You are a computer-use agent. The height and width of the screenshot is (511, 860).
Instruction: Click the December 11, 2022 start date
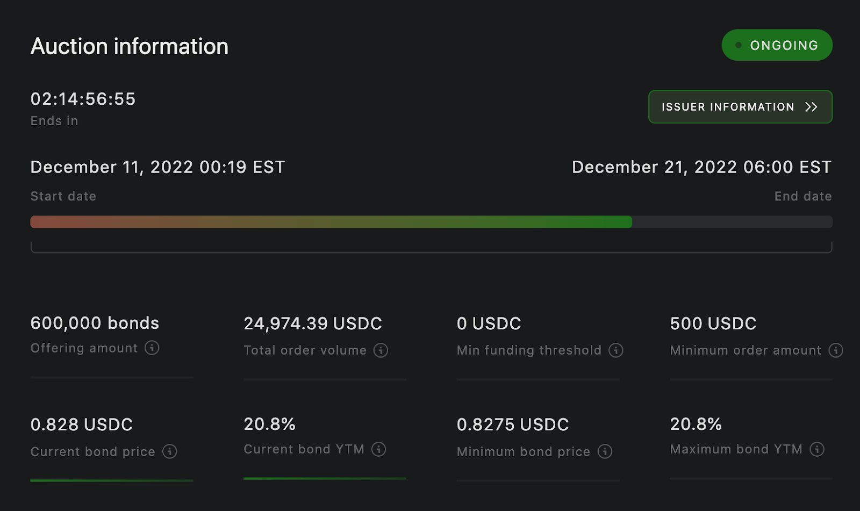click(x=157, y=167)
